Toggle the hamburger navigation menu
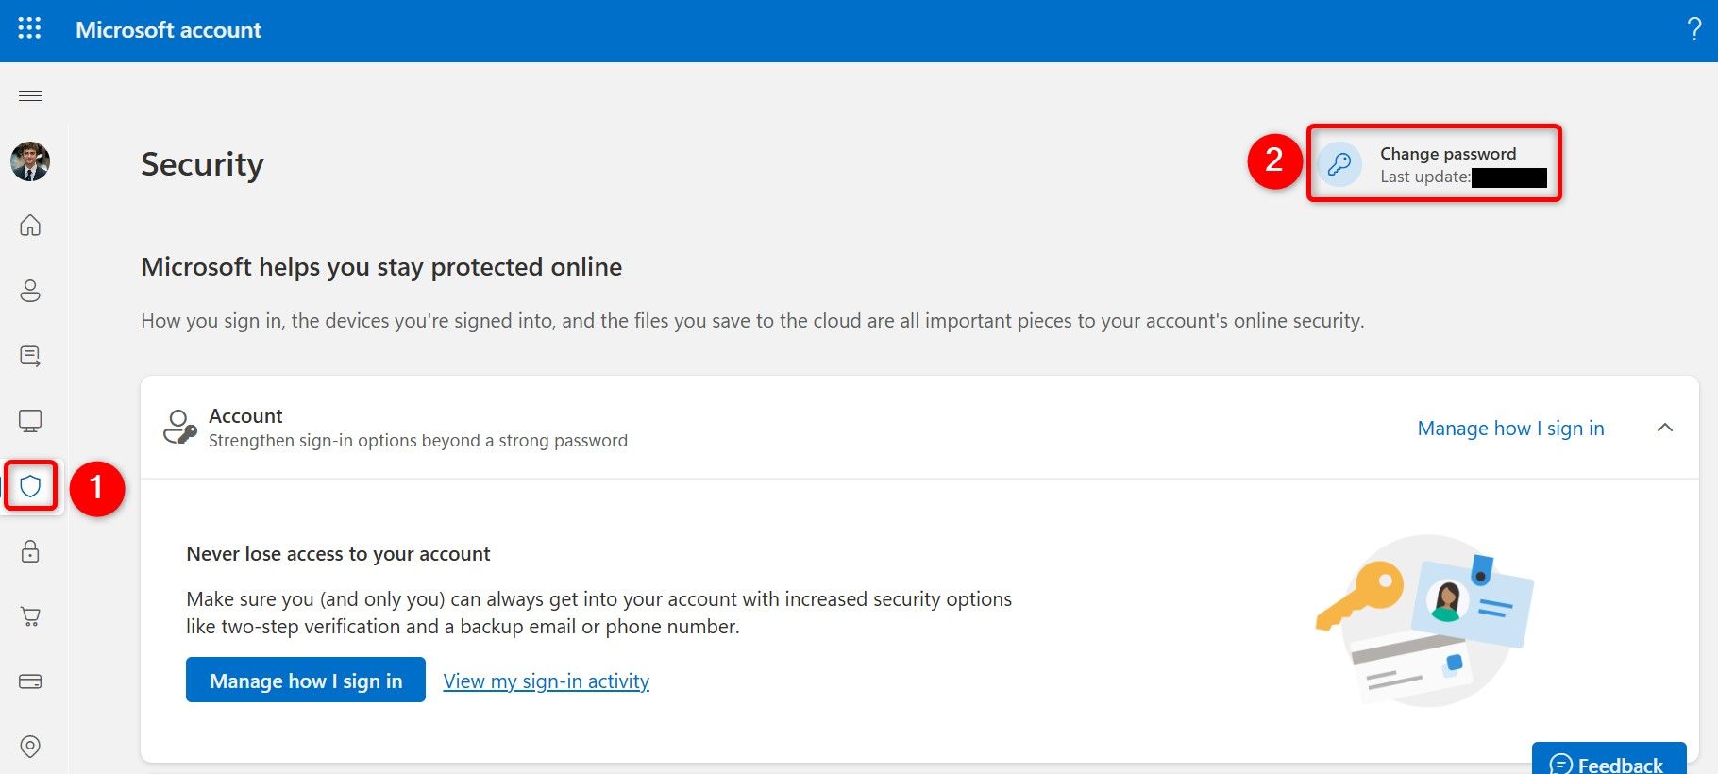This screenshot has width=1718, height=774. click(x=30, y=95)
